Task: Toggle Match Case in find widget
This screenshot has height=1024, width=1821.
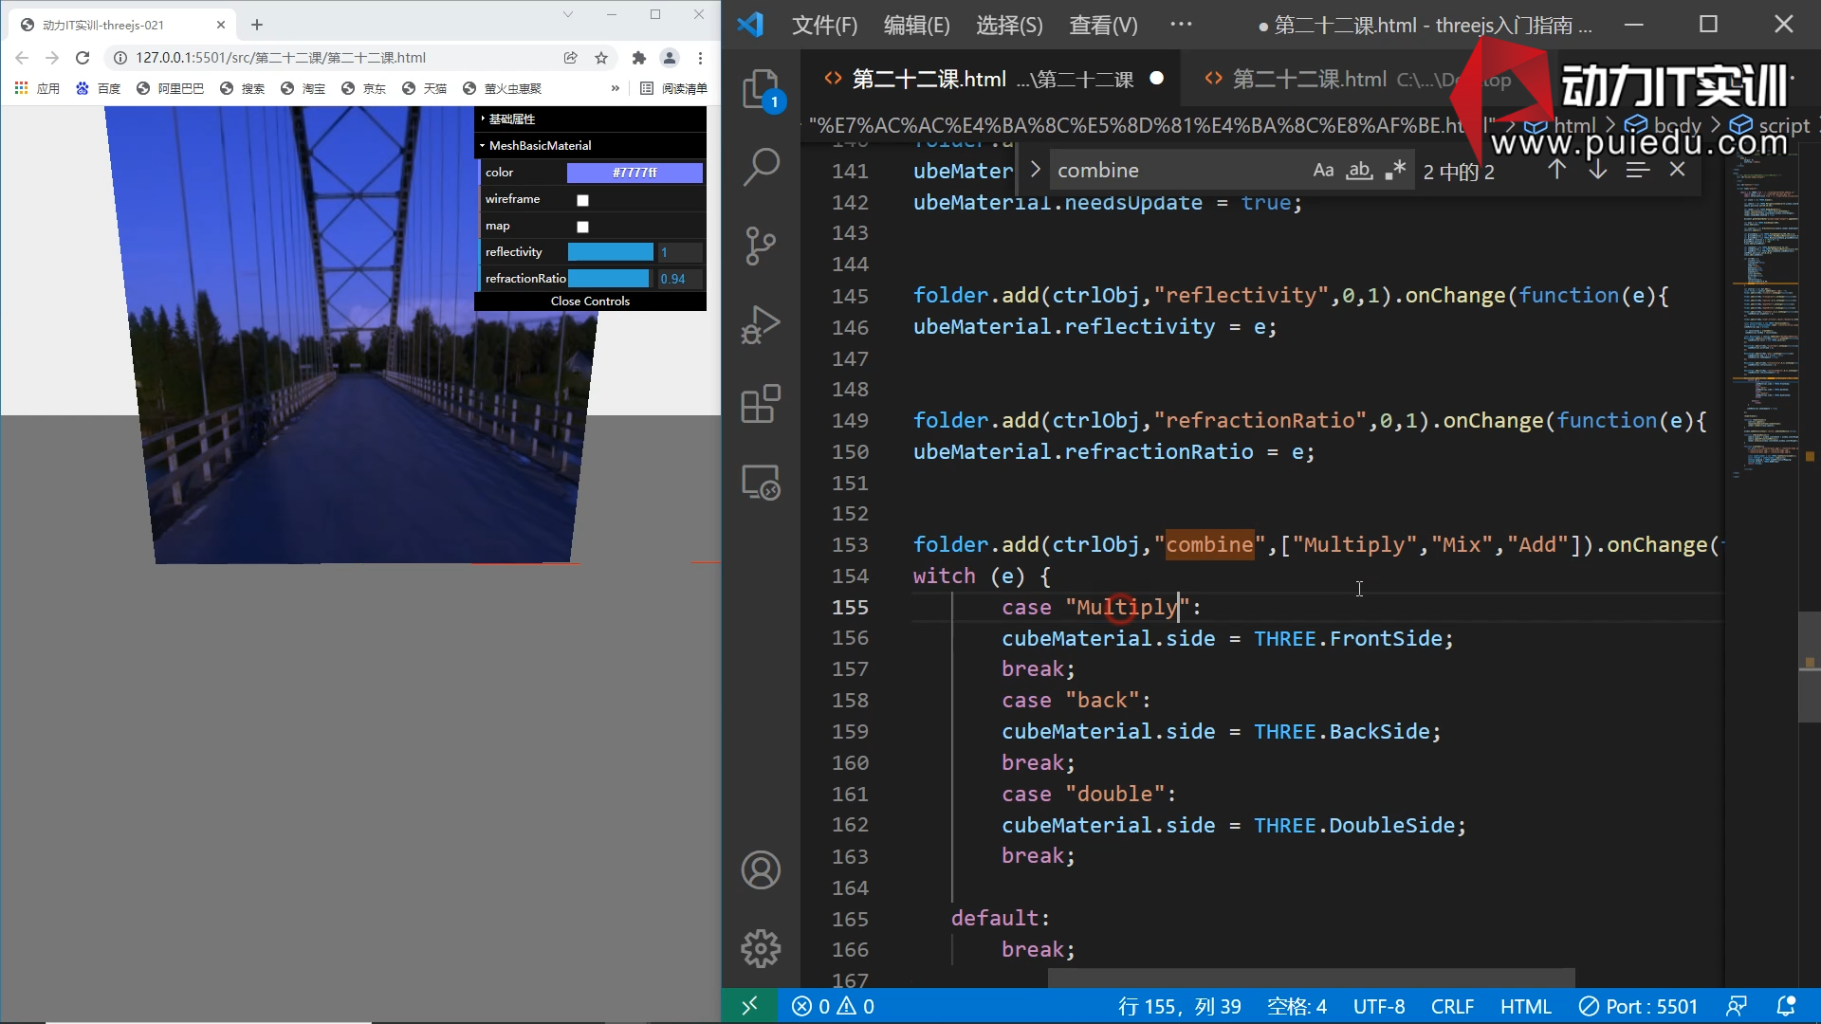Action: [1323, 171]
